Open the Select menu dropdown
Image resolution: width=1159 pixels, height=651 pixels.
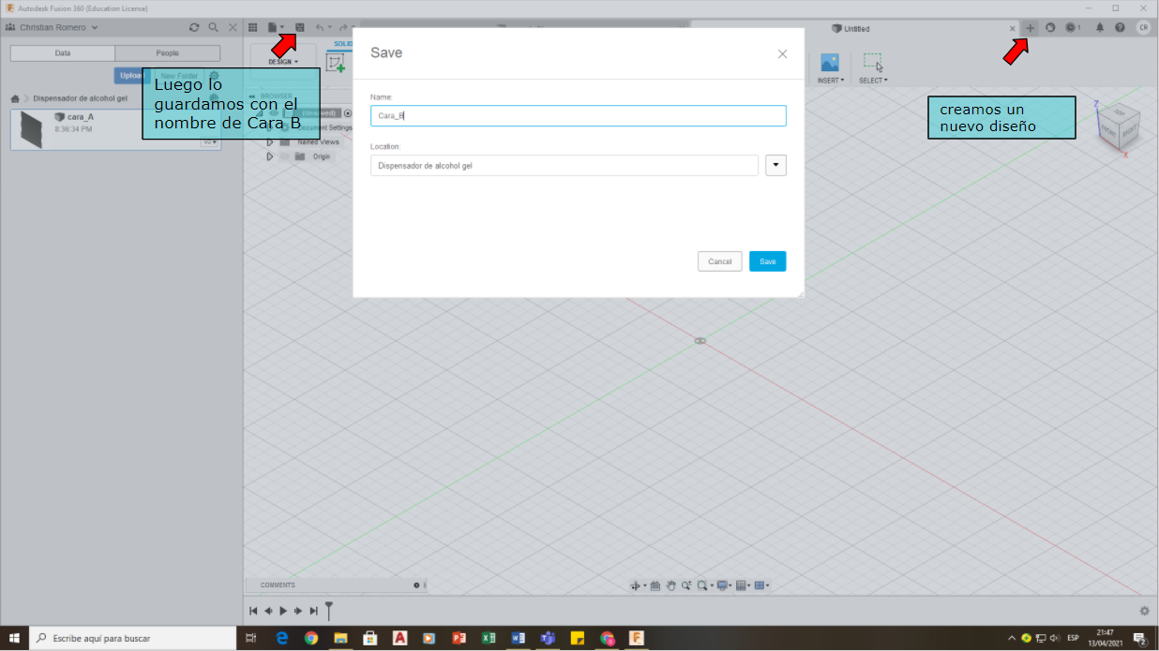(873, 81)
